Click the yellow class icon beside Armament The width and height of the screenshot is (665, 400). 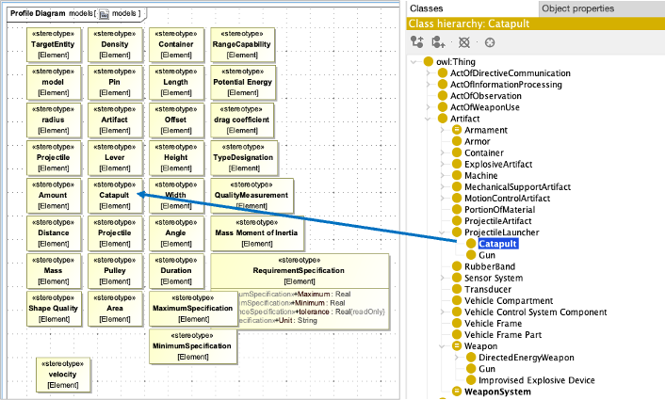pyautogui.click(x=457, y=130)
